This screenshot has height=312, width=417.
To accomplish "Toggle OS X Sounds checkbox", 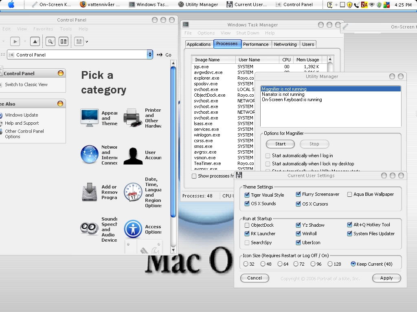I will tap(247, 204).
